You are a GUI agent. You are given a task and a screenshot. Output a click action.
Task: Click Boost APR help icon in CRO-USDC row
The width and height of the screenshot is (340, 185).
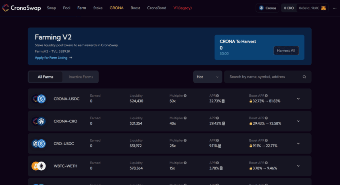266,140
